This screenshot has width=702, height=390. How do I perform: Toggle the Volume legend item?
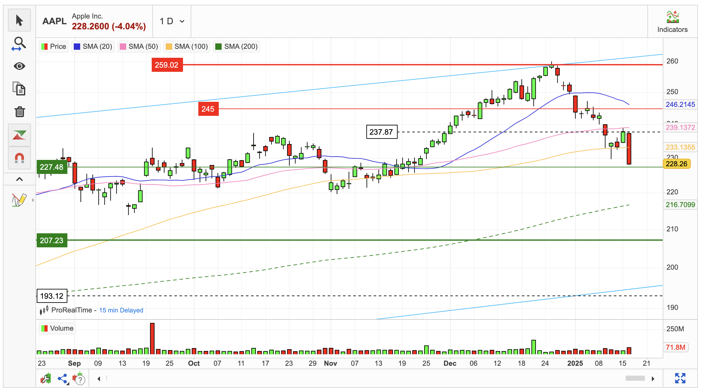click(x=57, y=328)
